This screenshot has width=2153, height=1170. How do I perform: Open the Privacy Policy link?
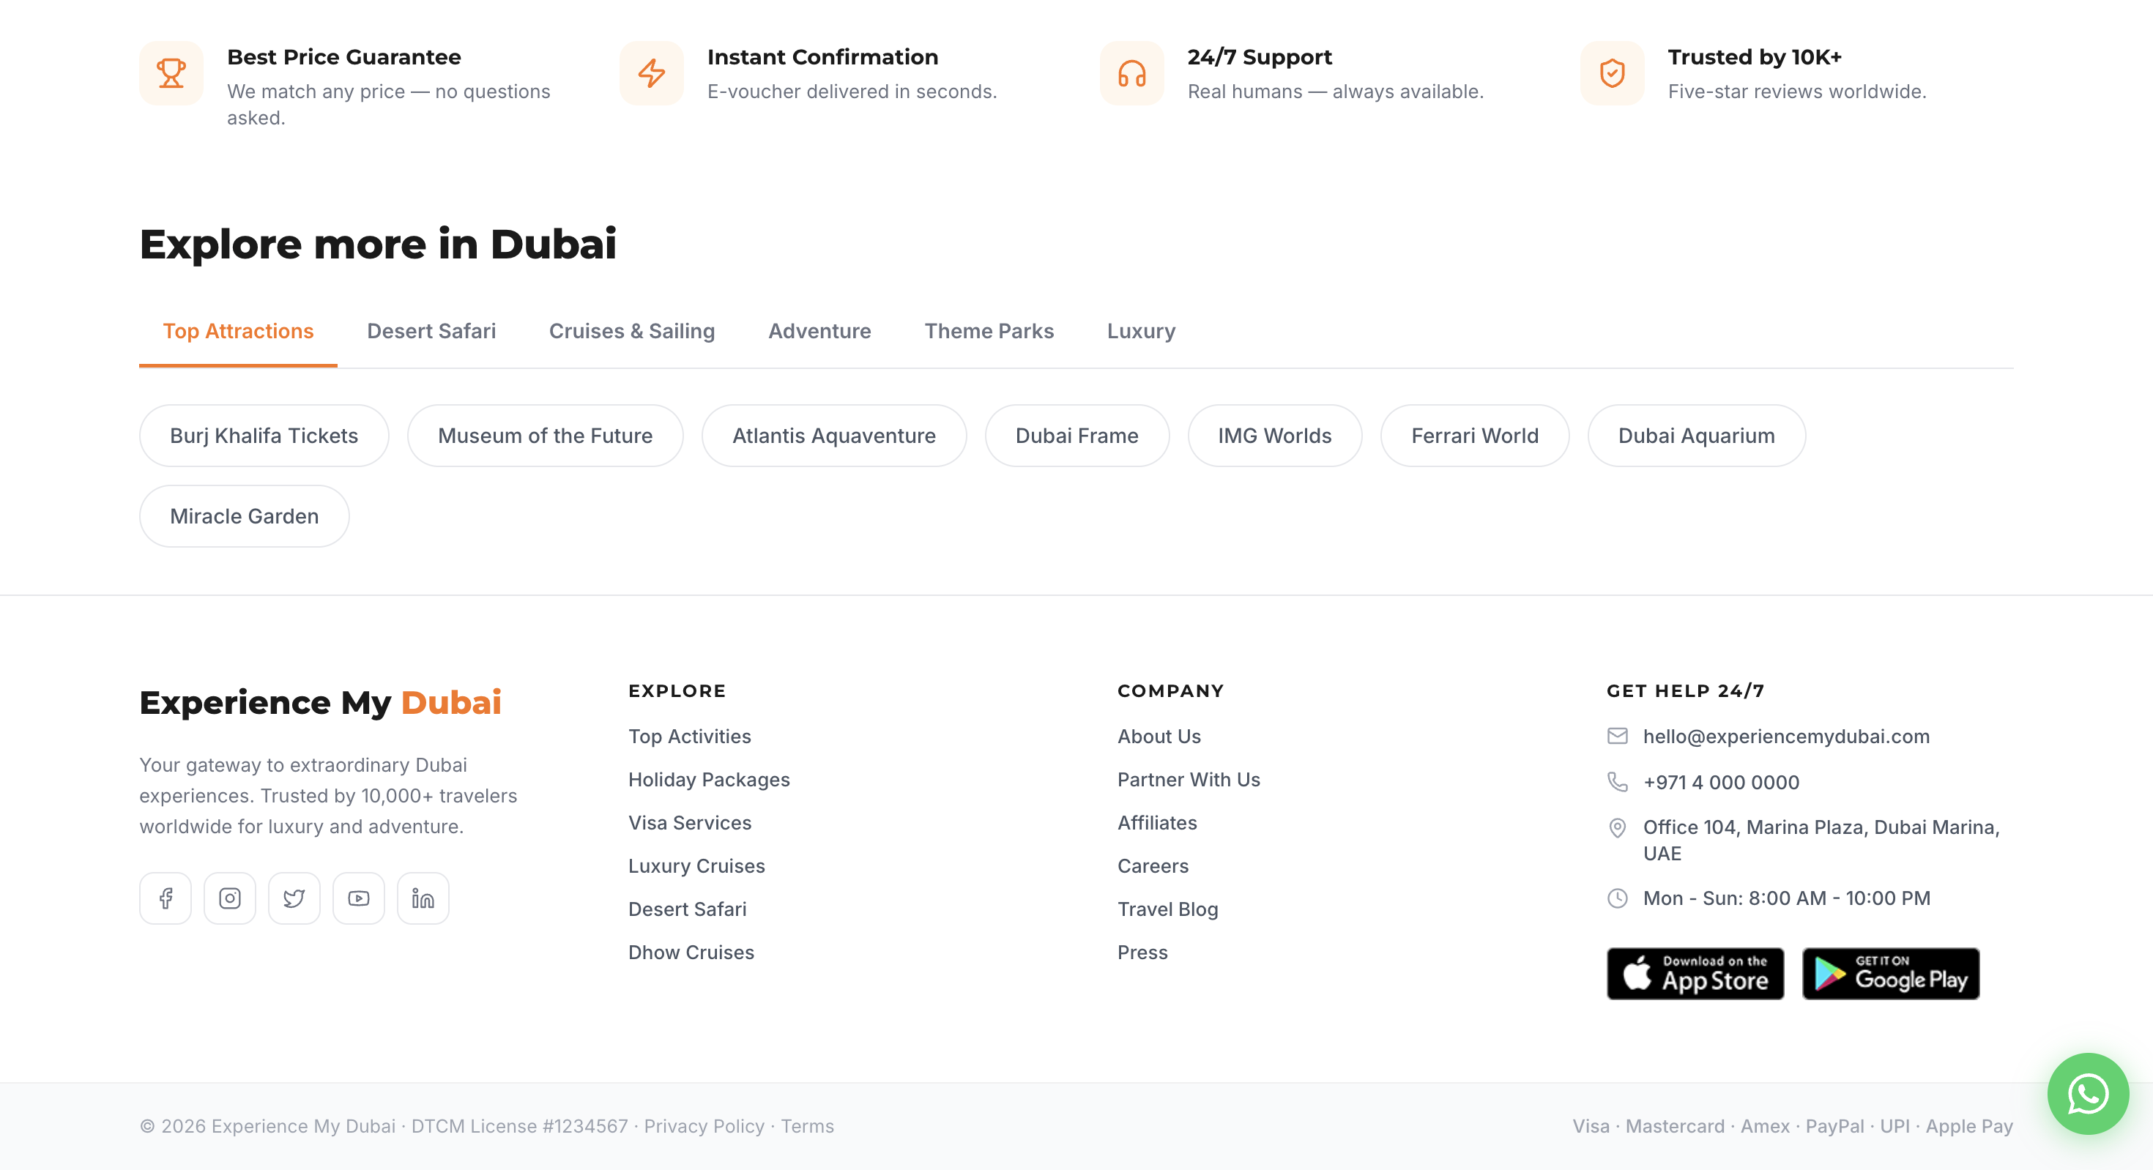(x=704, y=1127)
